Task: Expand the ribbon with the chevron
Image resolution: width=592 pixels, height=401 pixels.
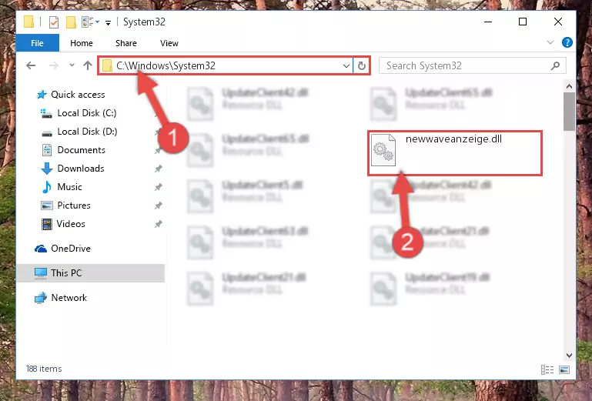Action: 550,42
